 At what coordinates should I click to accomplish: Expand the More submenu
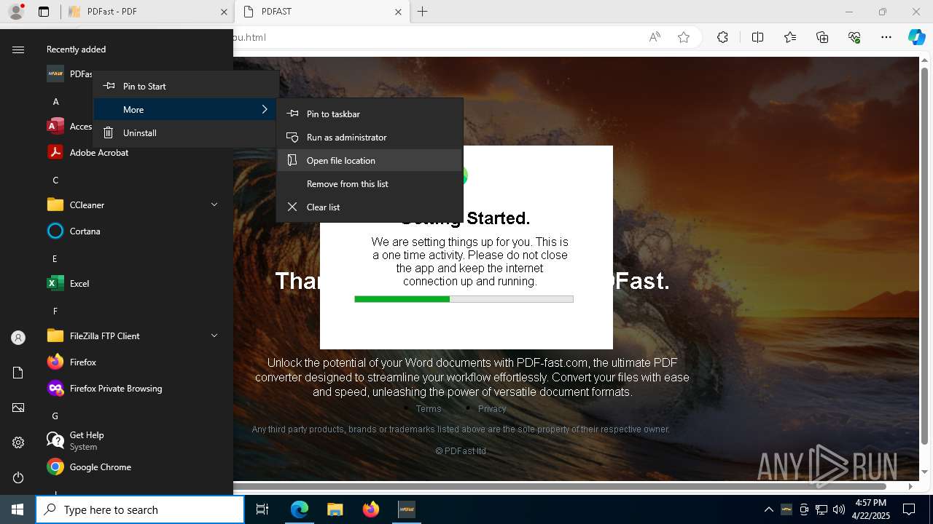pyautogui.click(x=185, y=109)
